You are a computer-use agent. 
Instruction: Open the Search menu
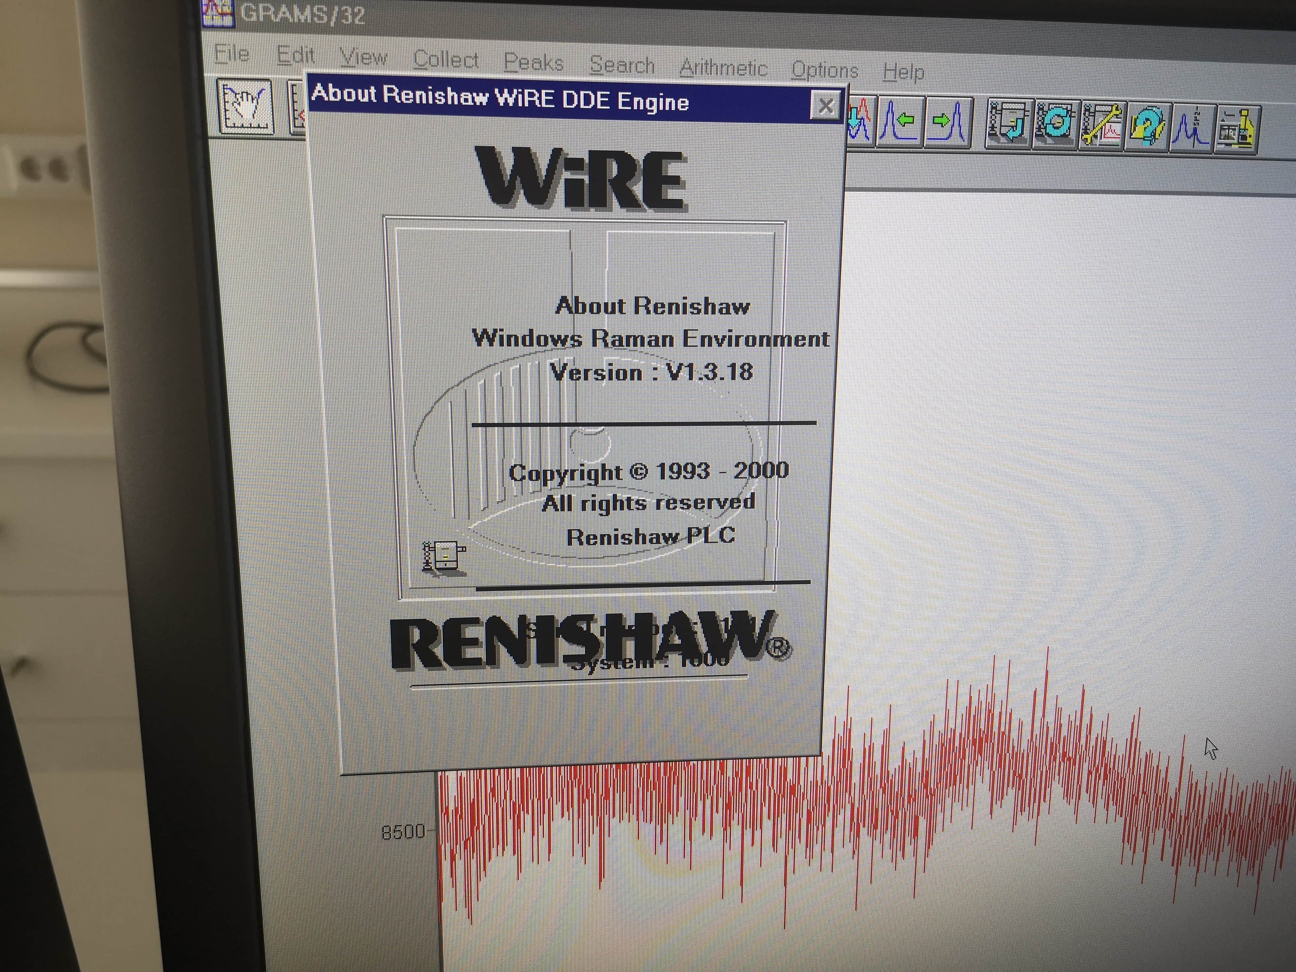[622, 65]
